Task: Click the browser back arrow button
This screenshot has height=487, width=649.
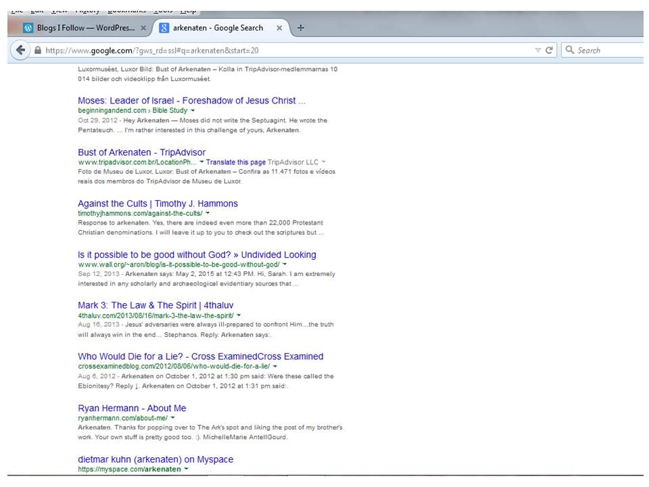Action: pos(20,50)
